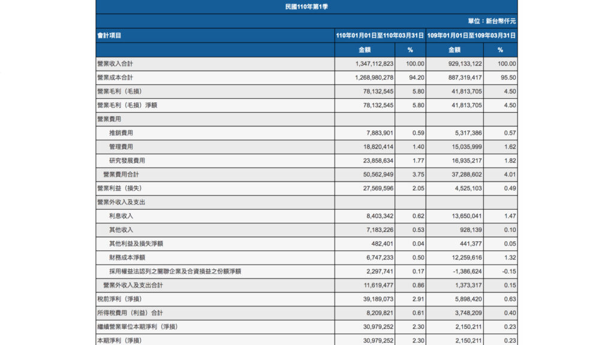This screenshot has width=614, height=345.
Task: Click the 營業收入合計 row label
Action: [x=115, y=63]
